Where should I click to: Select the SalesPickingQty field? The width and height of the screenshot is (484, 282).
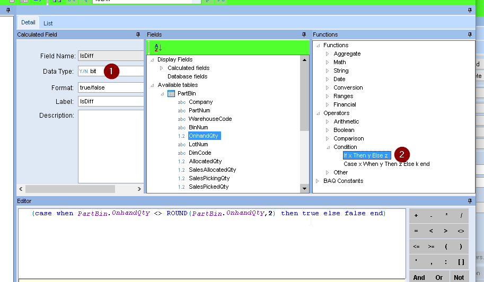coord(209,178)
